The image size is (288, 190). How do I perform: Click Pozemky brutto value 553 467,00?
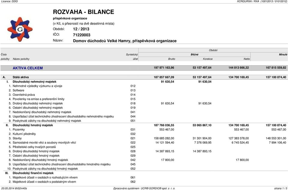click(x=167, y=130)
